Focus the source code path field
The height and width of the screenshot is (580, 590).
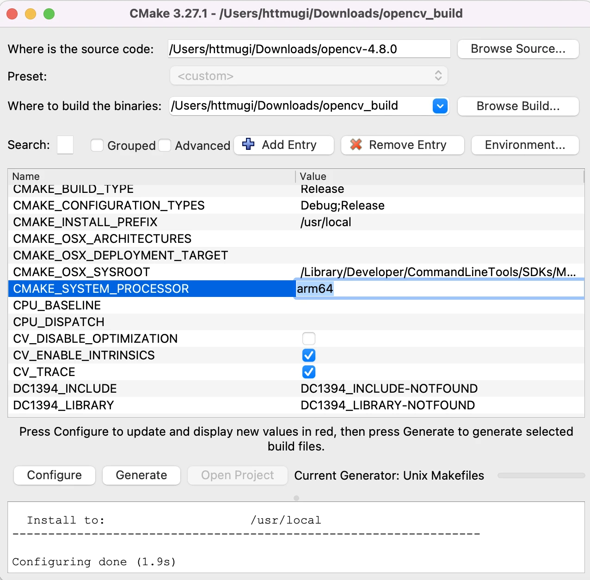(309, 49)
